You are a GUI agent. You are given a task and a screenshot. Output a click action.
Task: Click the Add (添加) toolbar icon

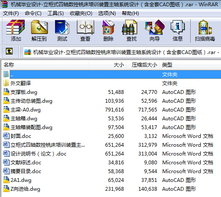click(x=16, y=27)
